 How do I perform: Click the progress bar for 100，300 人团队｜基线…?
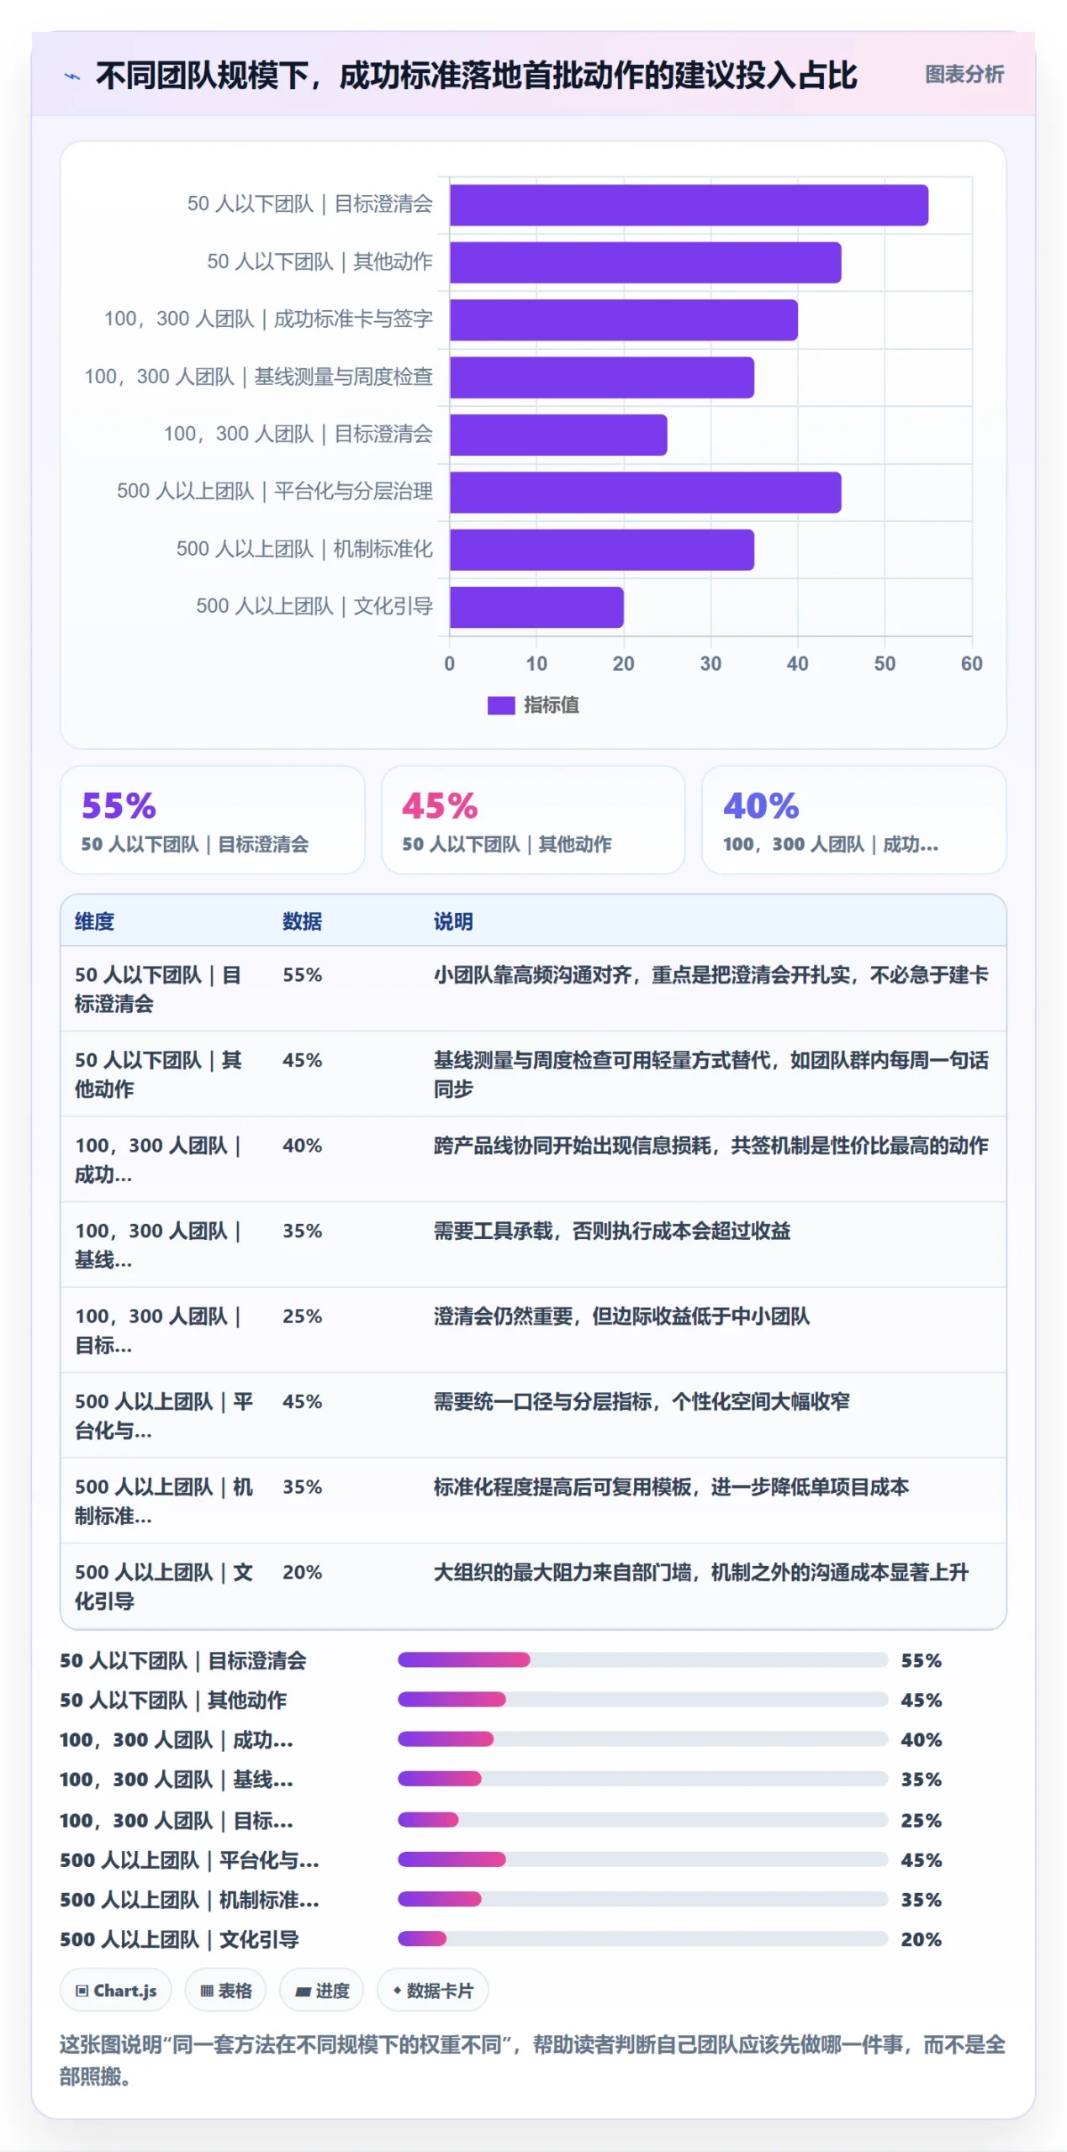[642, 1780]
